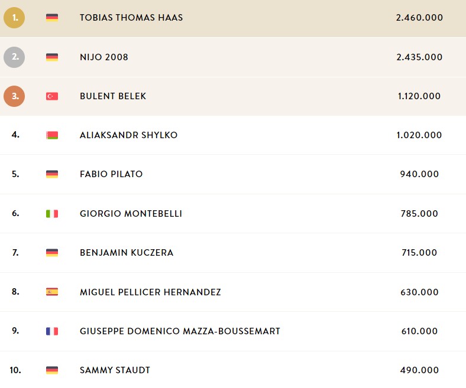466x388 pixels.
Task: Click the Italian flag beside Giorgio Montebelli
Action: (x=52, y=213)
